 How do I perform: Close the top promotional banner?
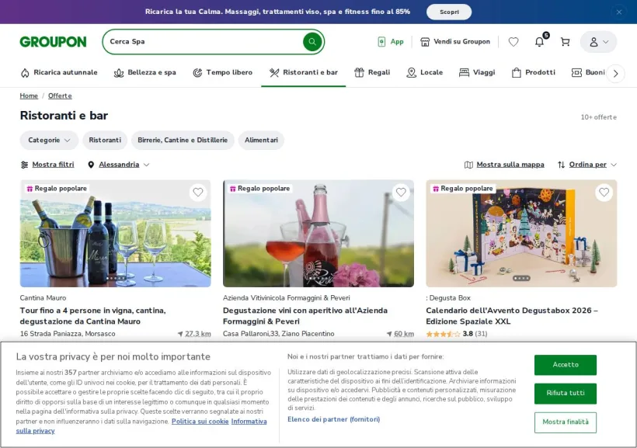coord(618,12)
